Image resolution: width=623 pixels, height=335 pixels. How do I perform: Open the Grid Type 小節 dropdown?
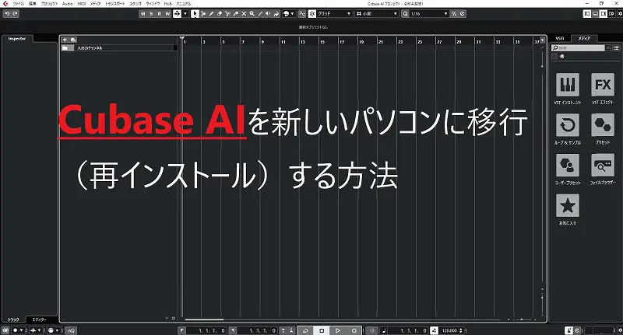click(377, 13)
